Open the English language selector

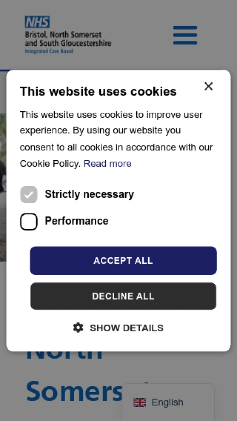167,402
